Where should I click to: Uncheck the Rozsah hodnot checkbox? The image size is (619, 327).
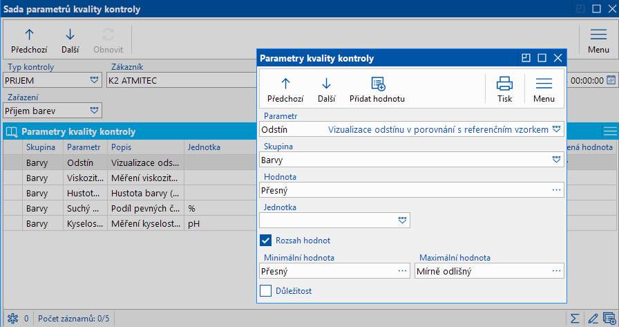click(x=265, y=241)
